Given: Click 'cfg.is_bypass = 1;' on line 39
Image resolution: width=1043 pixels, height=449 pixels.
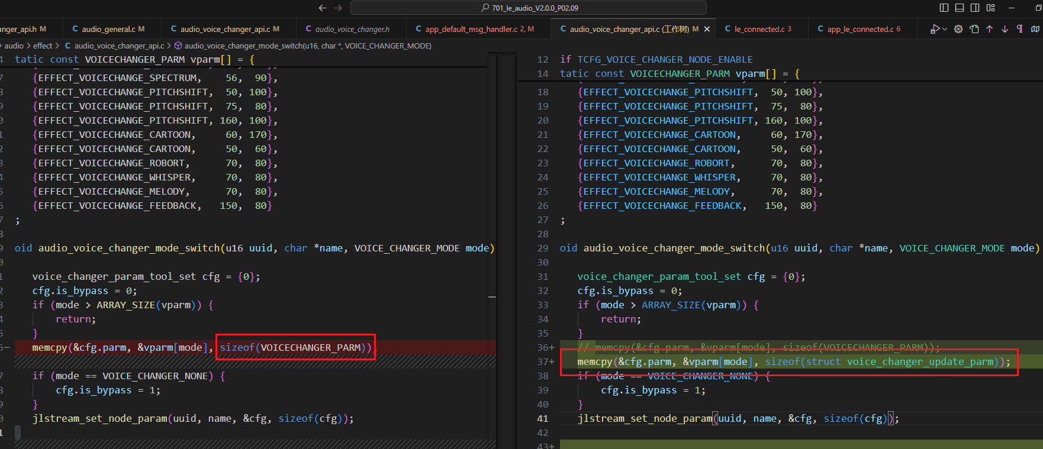Looking at the screenshot, I should (654, 390).
